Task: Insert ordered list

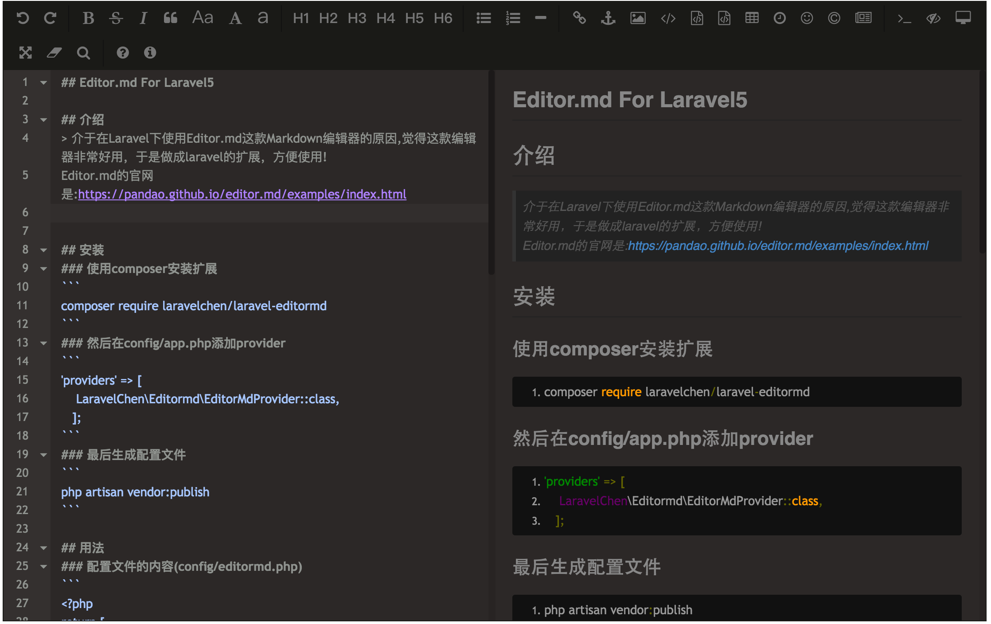Action: 513,18
